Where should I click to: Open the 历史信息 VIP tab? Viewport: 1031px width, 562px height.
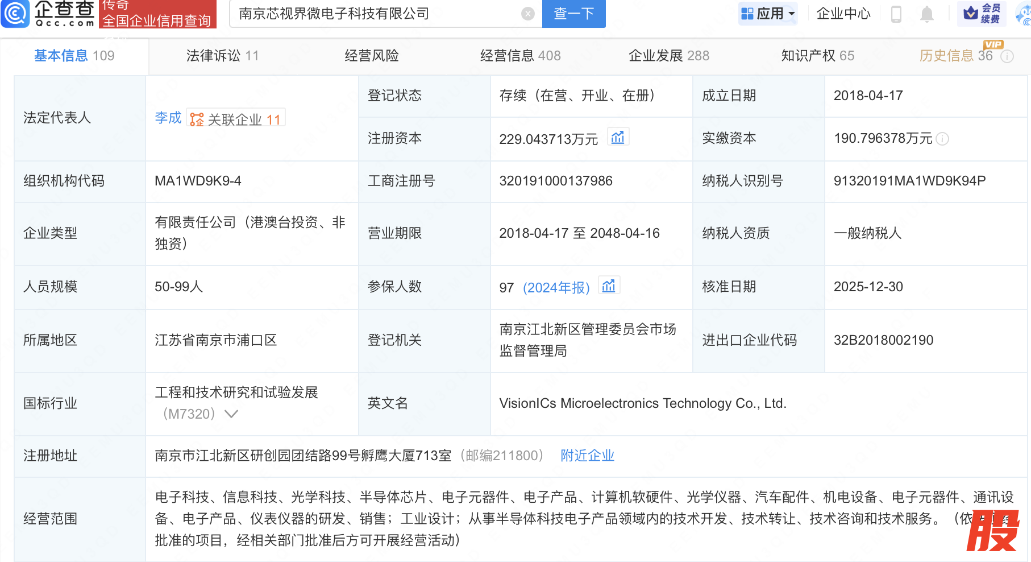955,56
